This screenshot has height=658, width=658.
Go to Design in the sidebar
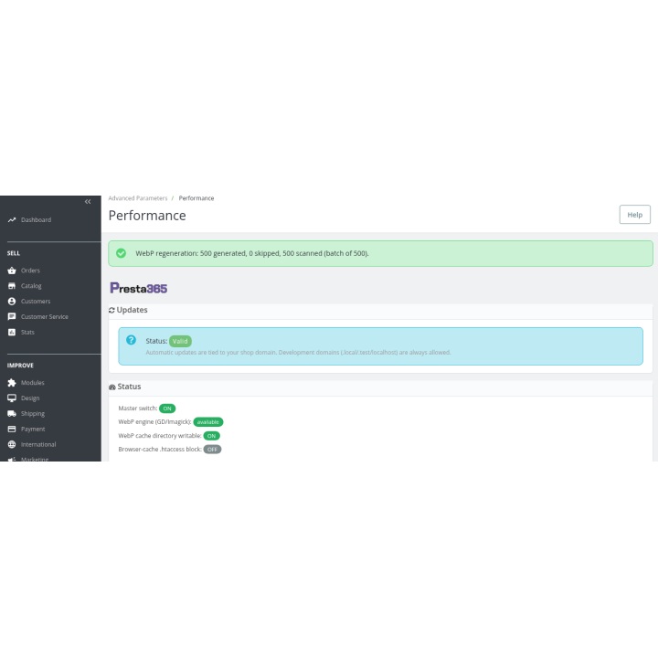[30, 398]
